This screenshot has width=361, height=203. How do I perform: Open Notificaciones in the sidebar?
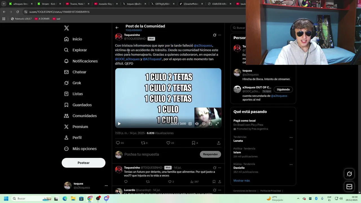(x=81, y=61)
